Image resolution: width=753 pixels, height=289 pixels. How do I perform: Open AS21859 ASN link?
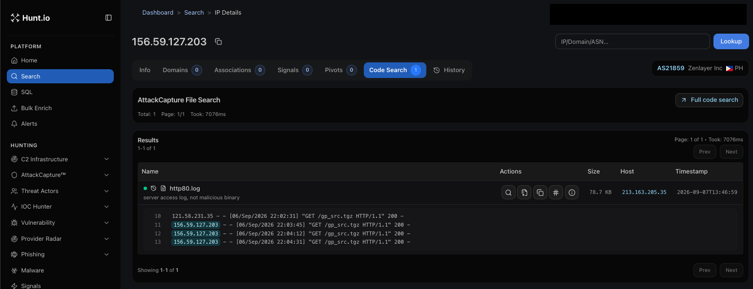670,68
